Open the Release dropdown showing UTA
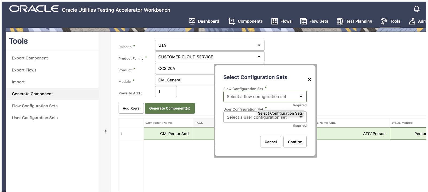This screenshot has width=428, height=192. tap(209, 45)
